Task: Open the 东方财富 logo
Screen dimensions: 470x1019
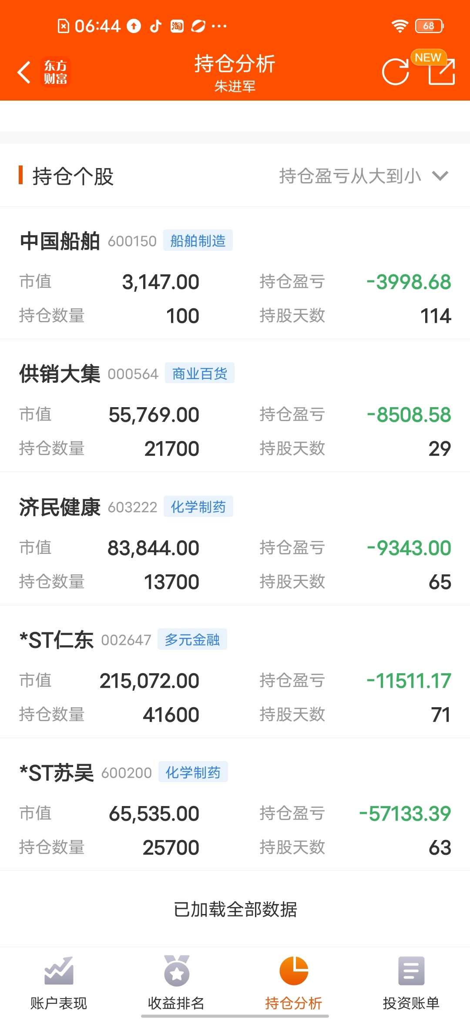Action: (x=55, y=72)
